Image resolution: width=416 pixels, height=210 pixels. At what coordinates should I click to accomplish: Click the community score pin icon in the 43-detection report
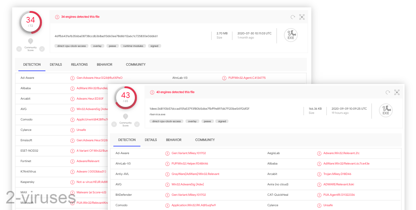[x=125, y=117]
